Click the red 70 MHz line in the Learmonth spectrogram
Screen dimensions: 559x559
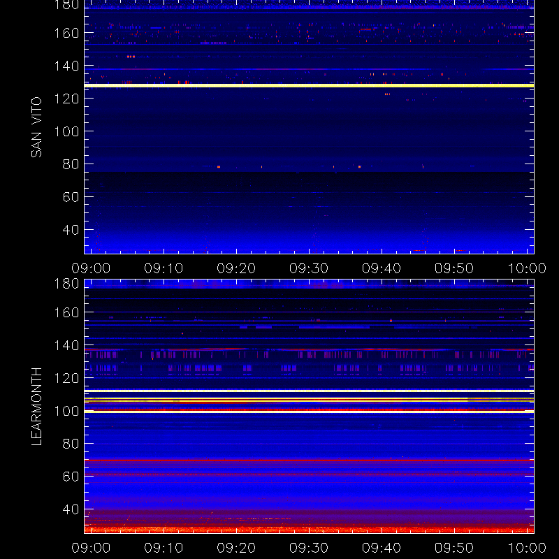pyautogui.click(x=309, y=460)
